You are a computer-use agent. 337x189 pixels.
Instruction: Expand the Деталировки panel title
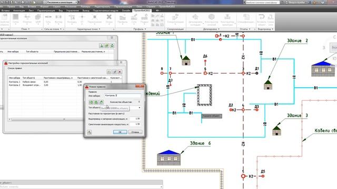[211, 29]
